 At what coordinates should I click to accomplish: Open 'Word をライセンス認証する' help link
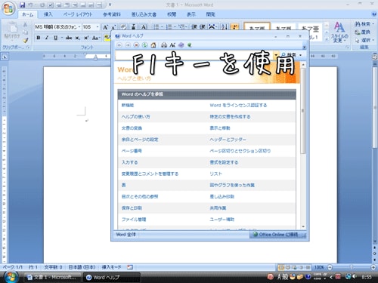238,105
